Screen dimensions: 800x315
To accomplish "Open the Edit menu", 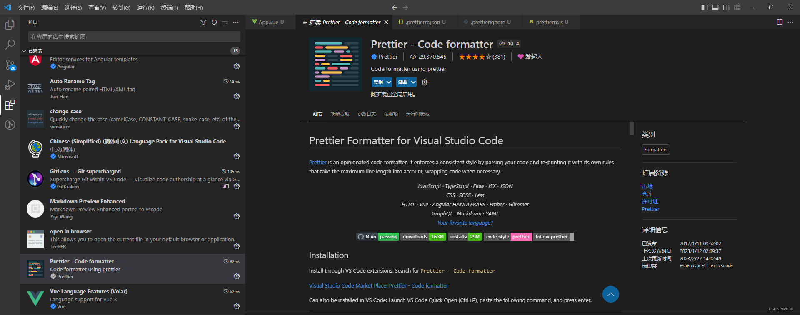I will pos(50,7).
